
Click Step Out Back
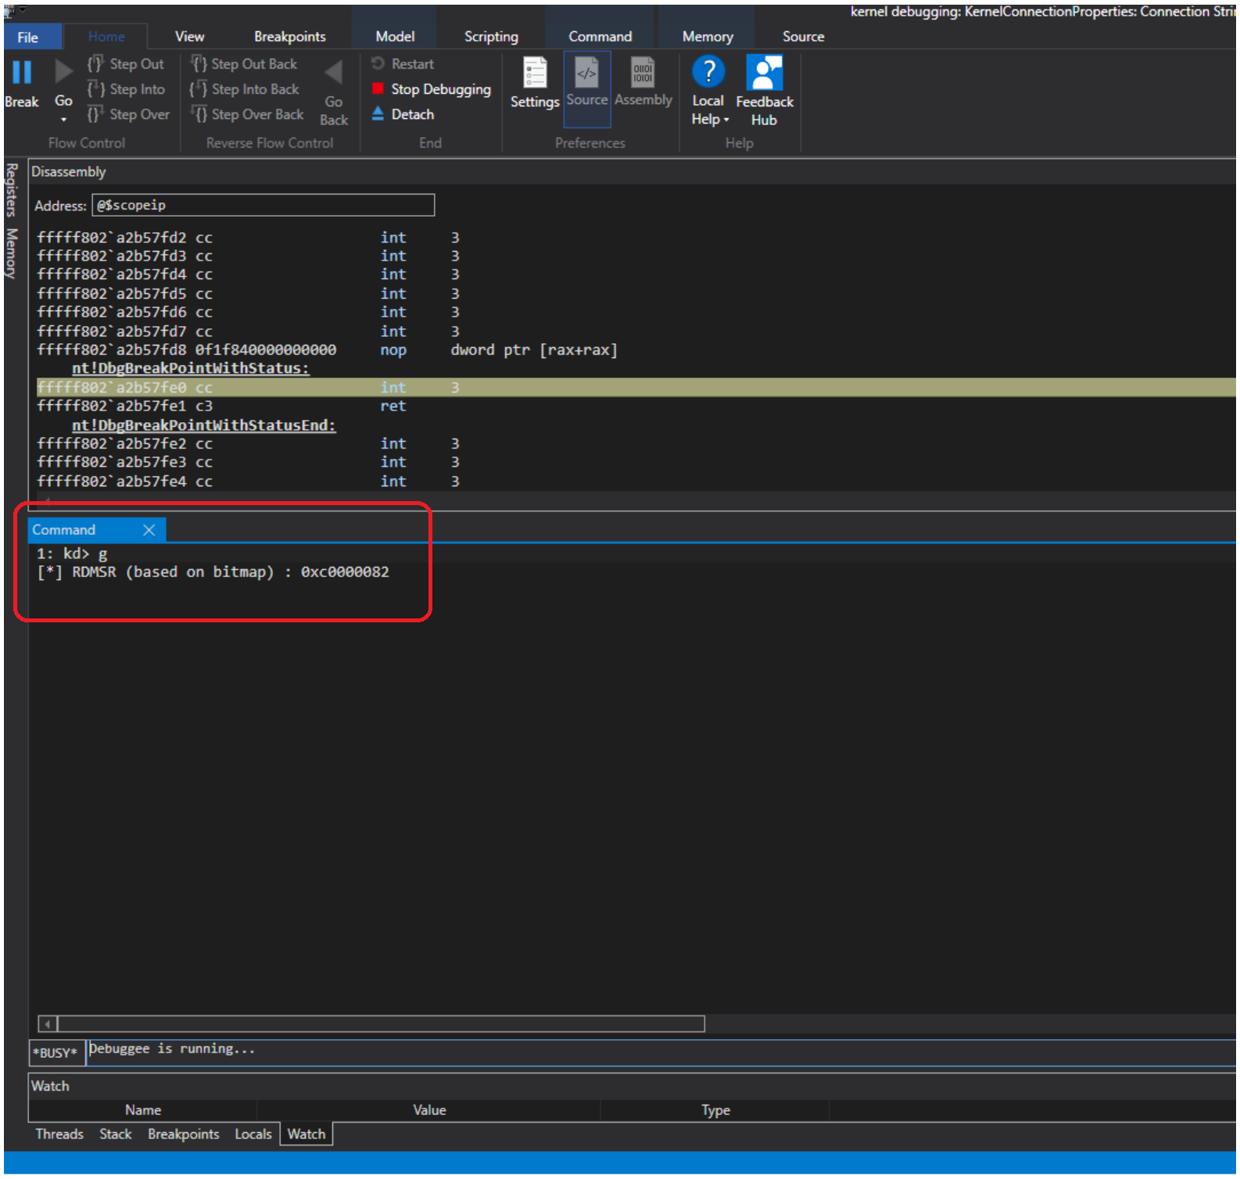245,64
